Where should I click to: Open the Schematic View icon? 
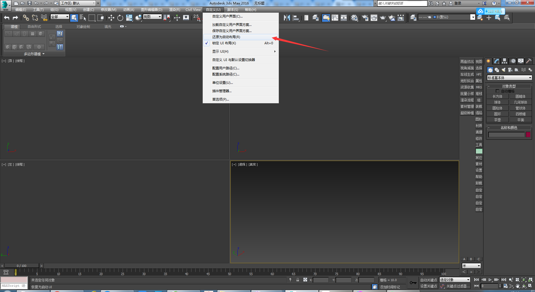click(x=344, y=18)
